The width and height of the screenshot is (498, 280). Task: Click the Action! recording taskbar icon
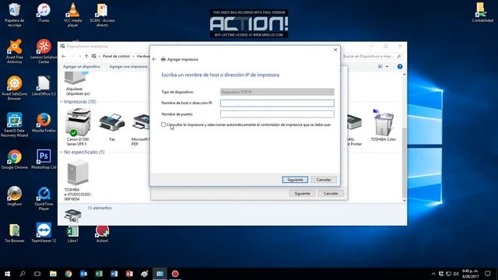(x=175, y=274)
